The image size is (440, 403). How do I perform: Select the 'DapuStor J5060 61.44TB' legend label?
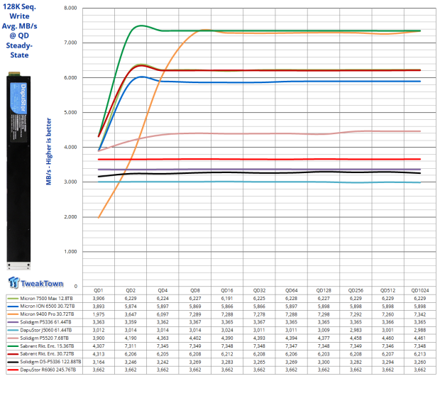(46, 330)
